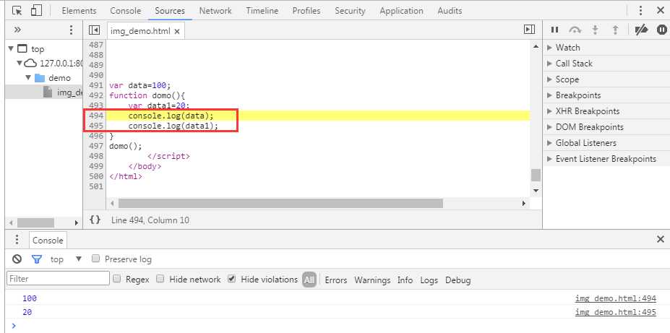Enable the Hide network checkbox
Image resolution: width=670 pixels, height=333 pixels.
(160, 279)
